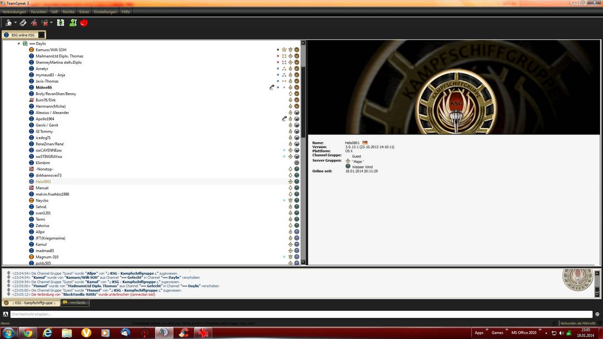
Task: Select user Alexxius / Alexander
Action: tap(52, 112)
